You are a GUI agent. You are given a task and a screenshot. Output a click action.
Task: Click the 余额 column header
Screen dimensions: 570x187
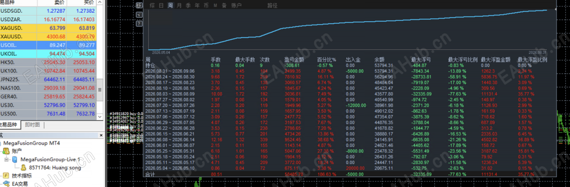tap(380, 60)
